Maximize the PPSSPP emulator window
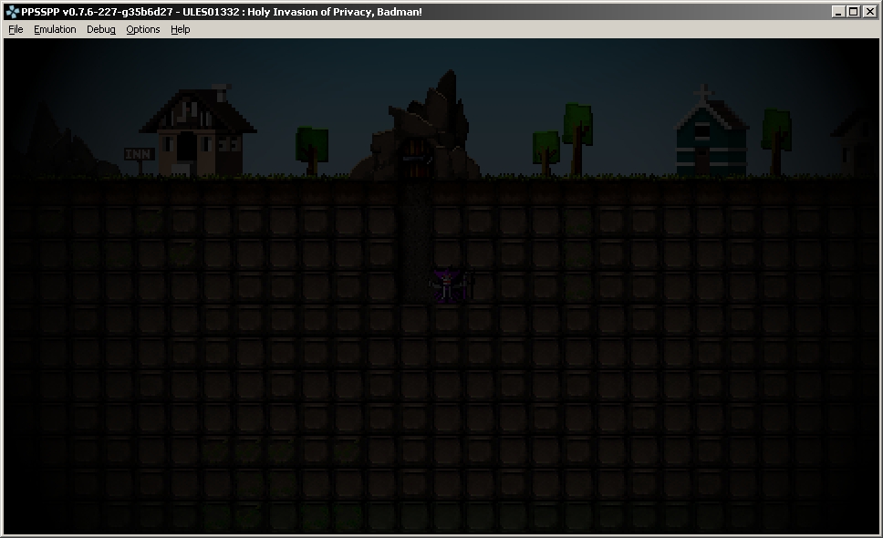The width and height of the screenshot is (883, 538). coord(854,12)
